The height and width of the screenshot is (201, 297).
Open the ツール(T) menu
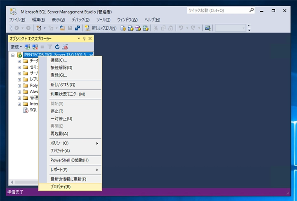coord(104,20)
